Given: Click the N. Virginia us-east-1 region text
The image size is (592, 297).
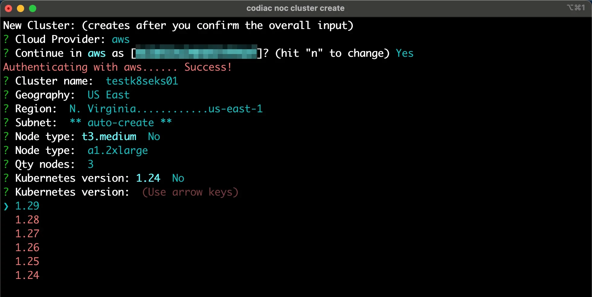Looking at the screenshot, I should (166, 109).
